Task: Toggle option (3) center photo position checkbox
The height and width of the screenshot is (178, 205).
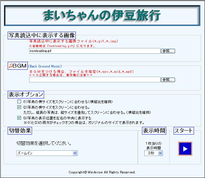Action: [x=19, y=118]
